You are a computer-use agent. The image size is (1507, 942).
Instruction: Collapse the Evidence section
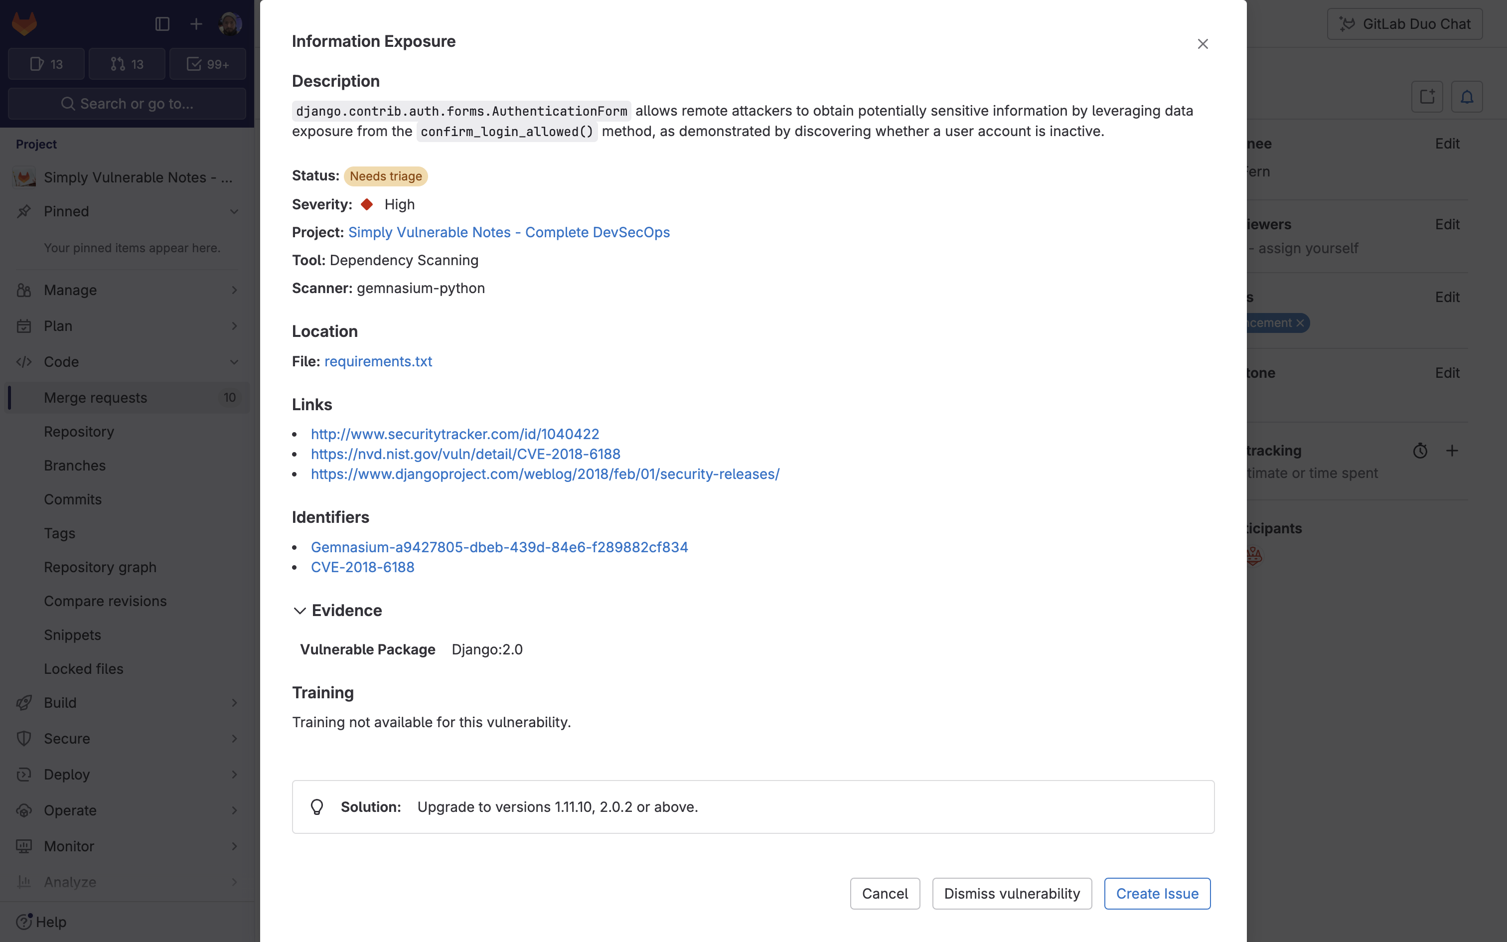[x=300, y=610]
